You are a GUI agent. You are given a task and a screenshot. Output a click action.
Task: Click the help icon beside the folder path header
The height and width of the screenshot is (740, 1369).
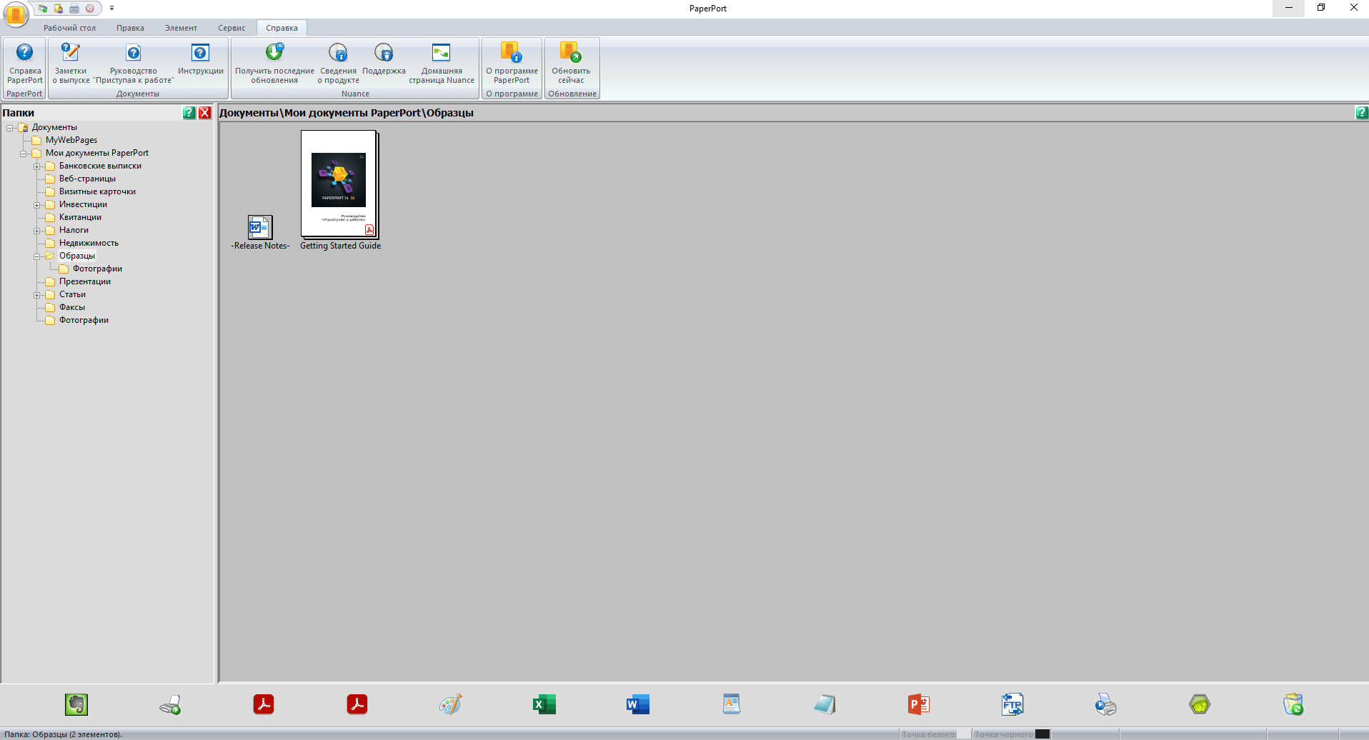tap(1362, 113)
